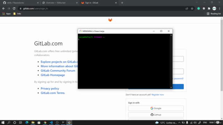Open Task View on taskbar
Screen dimensions: 223x125
[21, 123]
